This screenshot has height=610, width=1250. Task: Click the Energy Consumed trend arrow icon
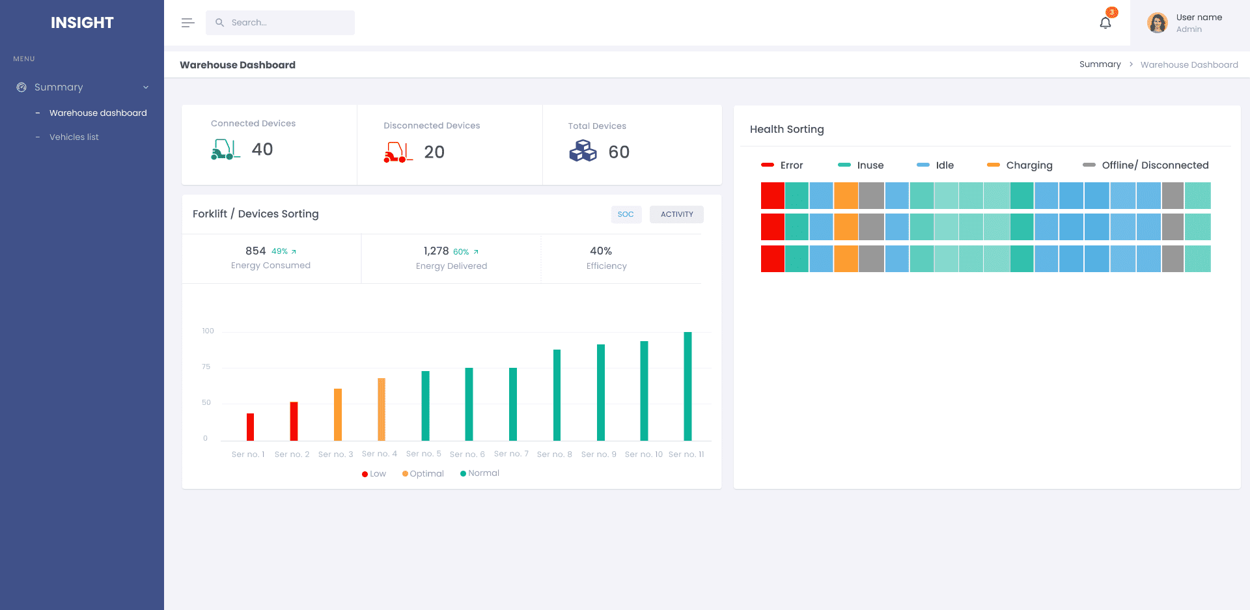tap(294, 252)
